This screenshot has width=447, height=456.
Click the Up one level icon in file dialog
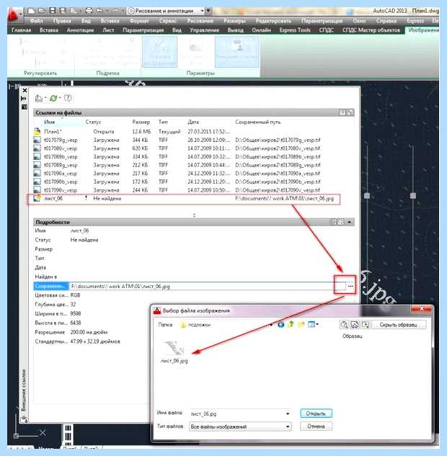pos(291,325)
